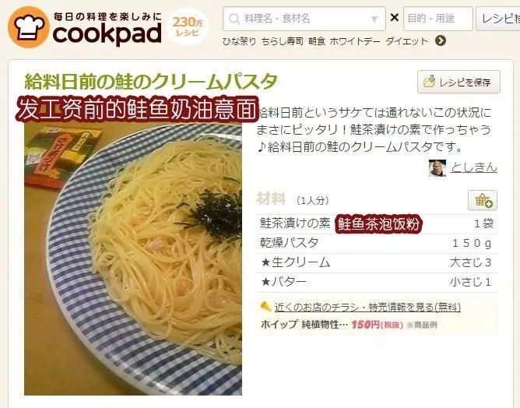This screenshot has width=520, height=408.
Task: Select the ダイエット keyword link
Action: pyautogui.click(x=406, y=41)
